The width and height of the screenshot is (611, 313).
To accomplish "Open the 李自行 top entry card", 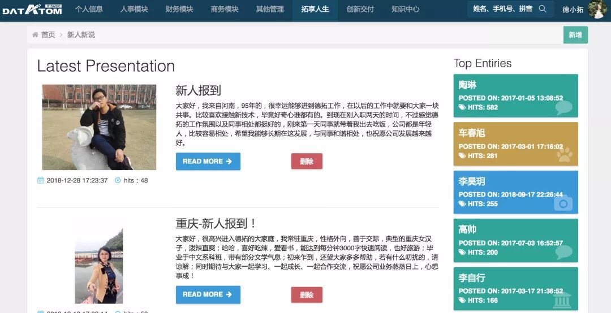I will (x=515, y=289).
